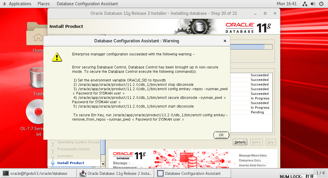Maximize the Oracle installer window
This screenshot has width=328, height=178.
point(265,13)
